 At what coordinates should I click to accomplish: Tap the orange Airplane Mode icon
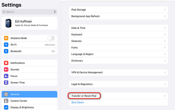pos(6,38)
